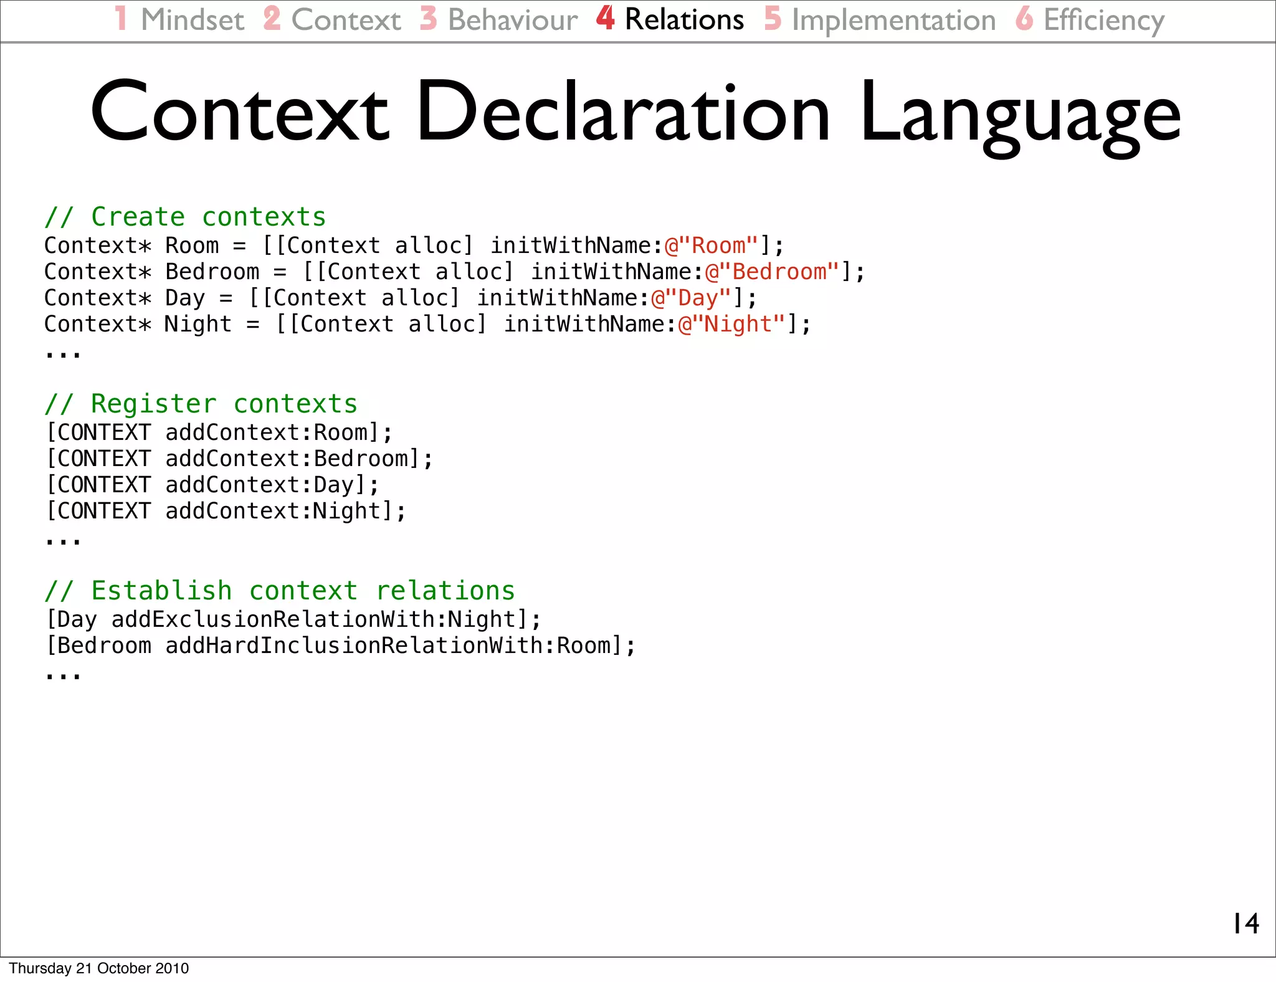Select the addContext:Room code line
Screen dimensions: 1276x982
pos(219,432)
